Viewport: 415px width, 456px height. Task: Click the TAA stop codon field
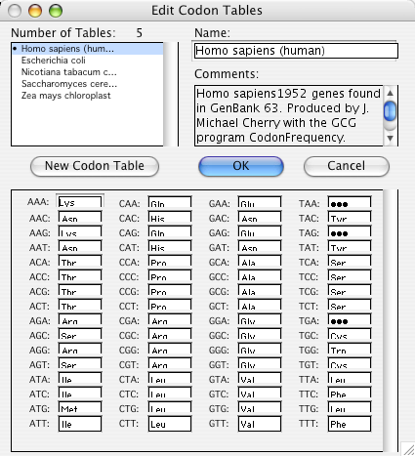coord(350,202)
